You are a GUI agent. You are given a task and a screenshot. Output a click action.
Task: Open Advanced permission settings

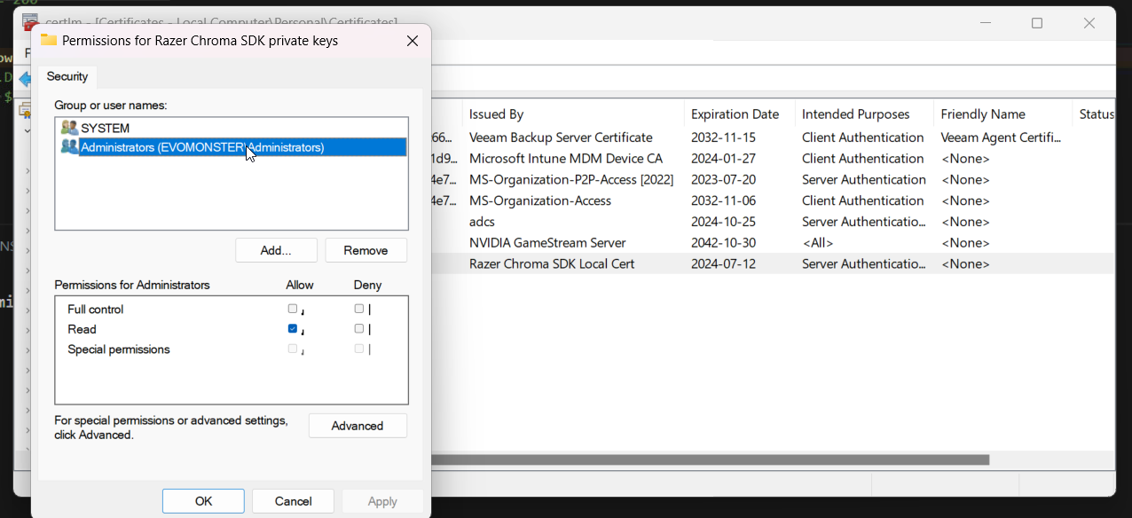(358, 426)
